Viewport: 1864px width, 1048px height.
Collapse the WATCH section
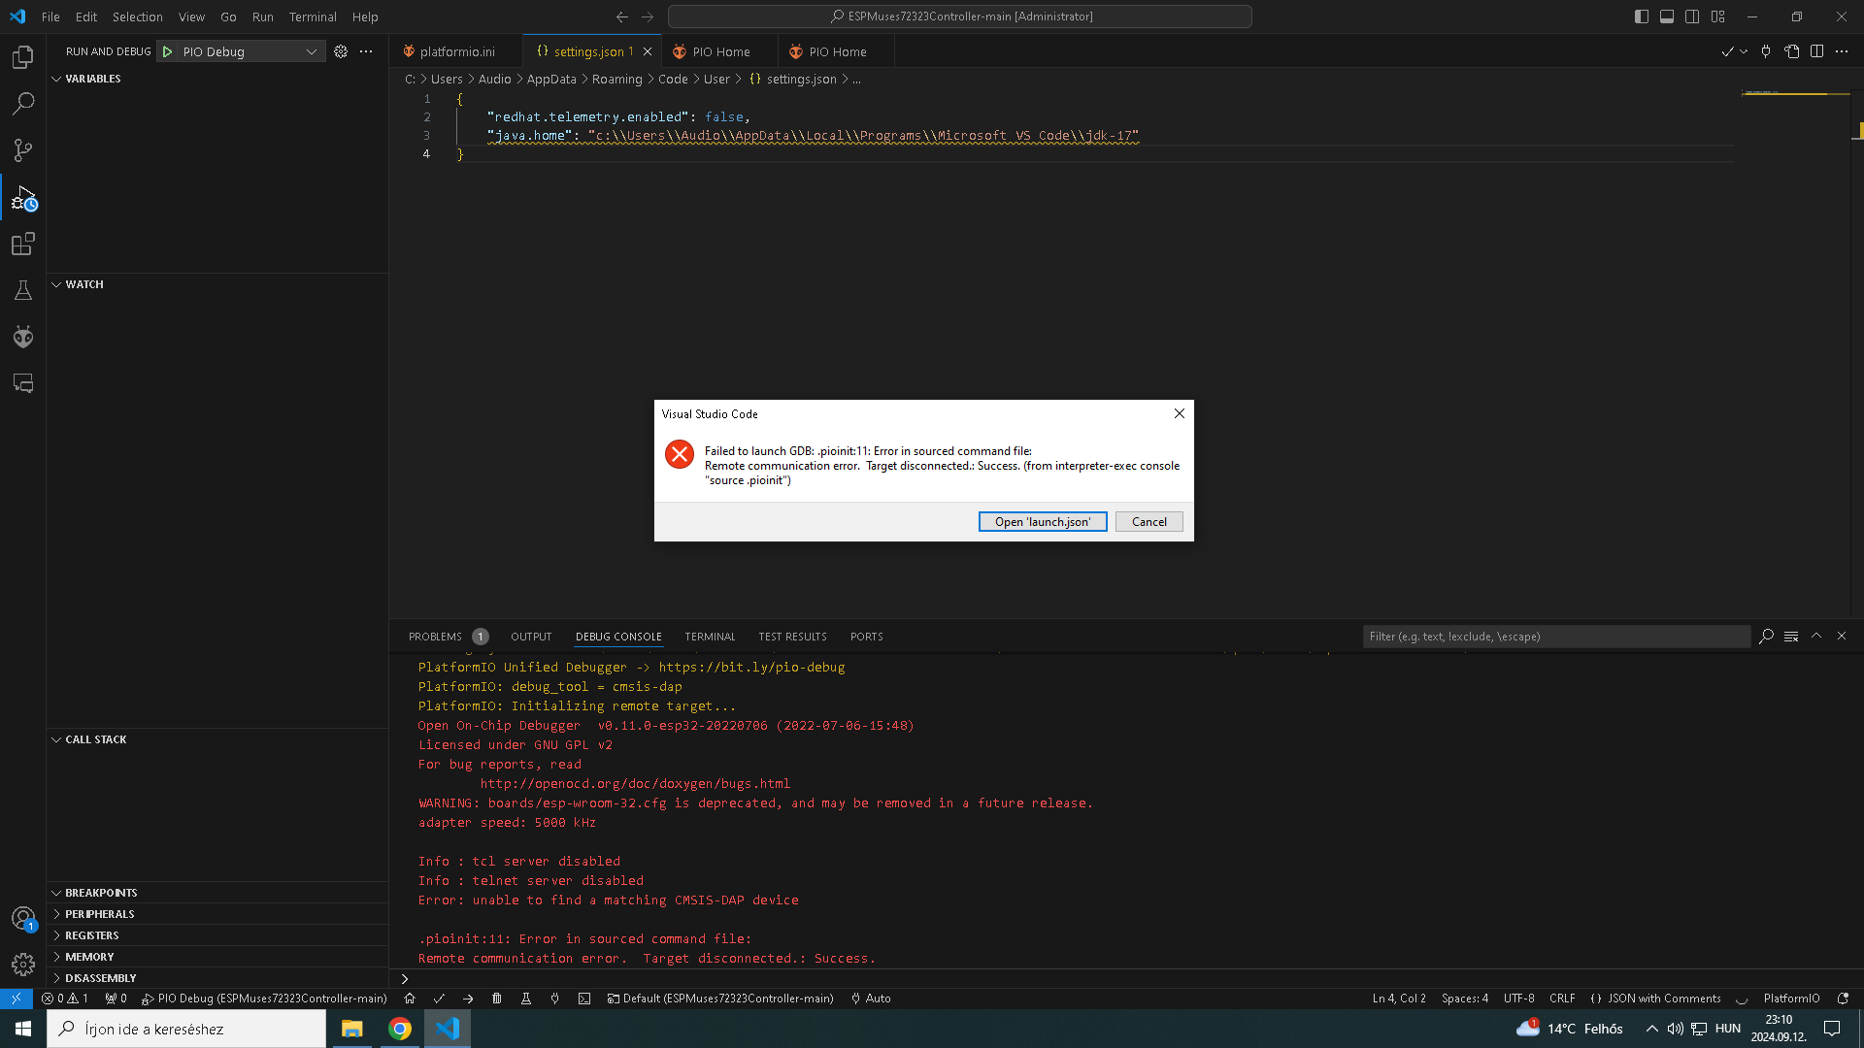coord(217,284)
